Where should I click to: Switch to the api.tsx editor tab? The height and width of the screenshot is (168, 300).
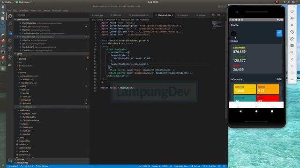[202, 15]
